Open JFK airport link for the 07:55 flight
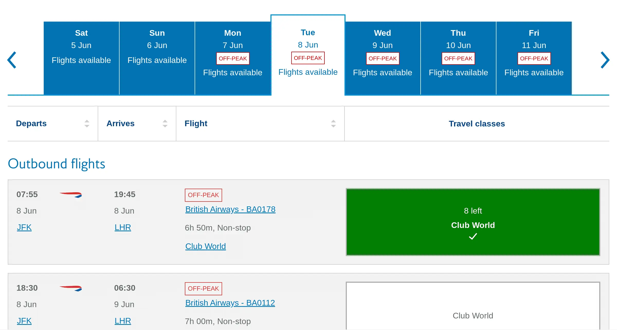Image resolution: width=617 pixels, height=330 pixels. click(24, 227)
